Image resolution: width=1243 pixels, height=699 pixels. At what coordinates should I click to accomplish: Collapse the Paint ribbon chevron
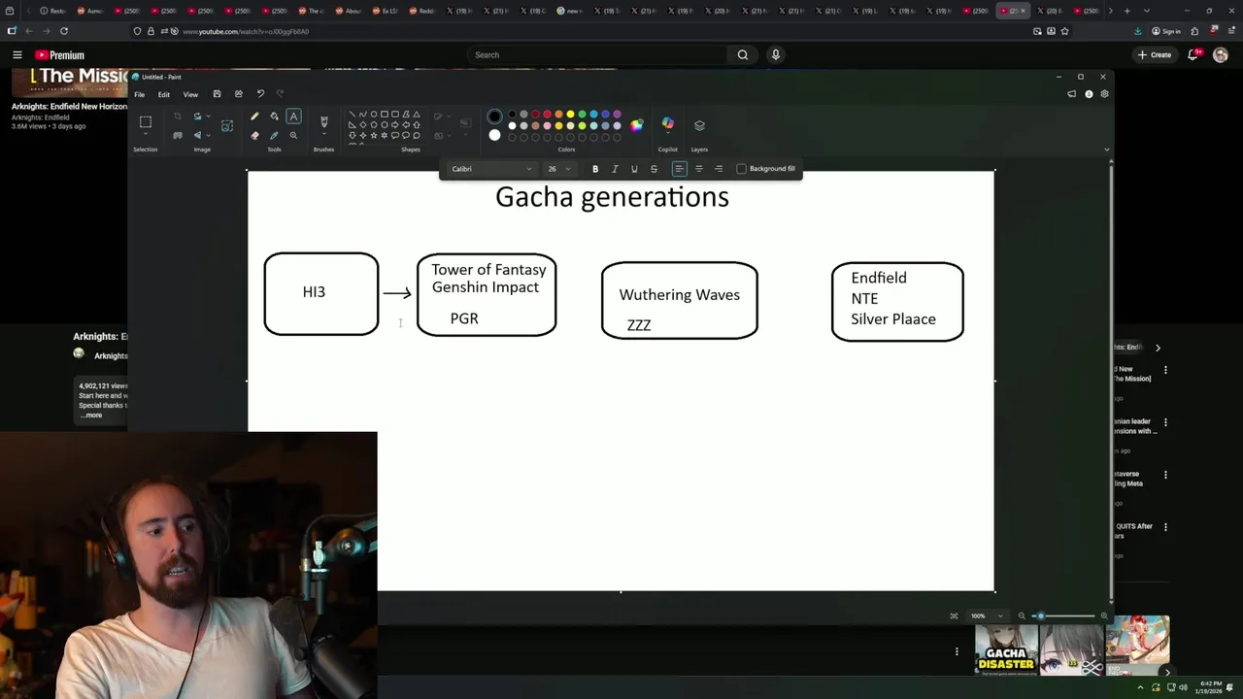click(x=1106, y=150)
